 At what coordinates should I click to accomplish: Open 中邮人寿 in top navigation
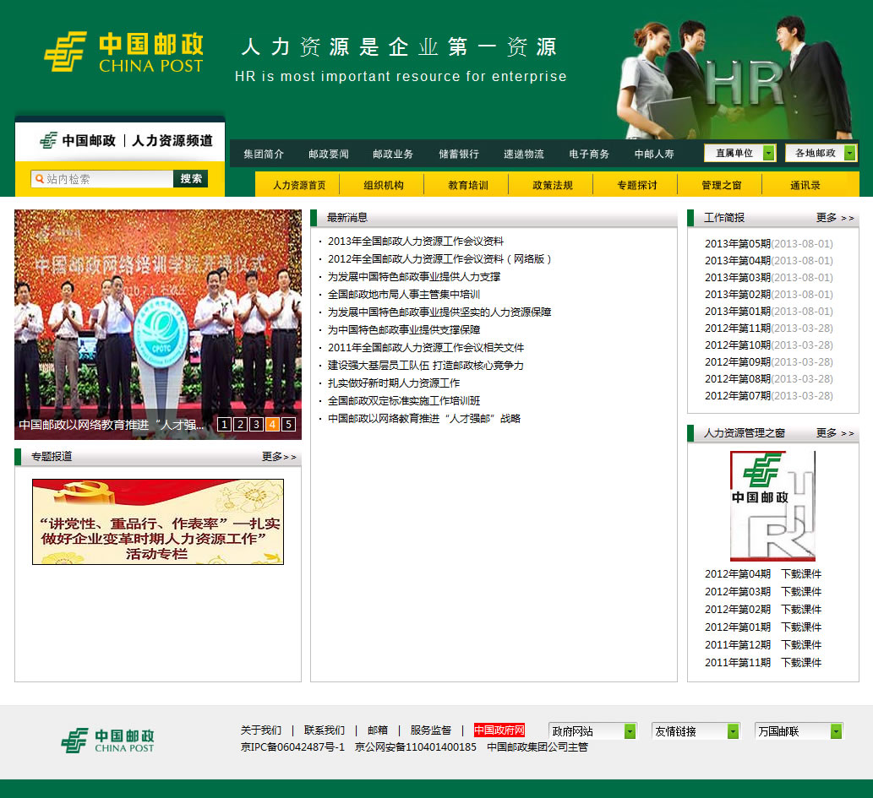[x=654, y=155]
